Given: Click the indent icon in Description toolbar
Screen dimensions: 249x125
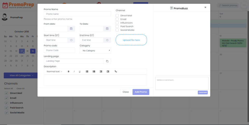Looking at the screenshot, I should point(108,72).
